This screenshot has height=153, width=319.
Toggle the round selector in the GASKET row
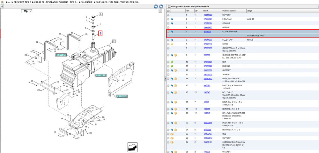point(168,48)
